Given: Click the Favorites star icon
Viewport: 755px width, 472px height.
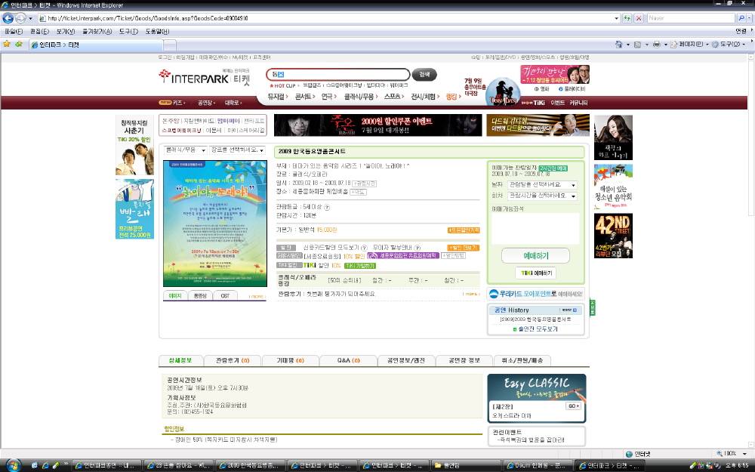Looking at the screenshot, I should point(7,45).
